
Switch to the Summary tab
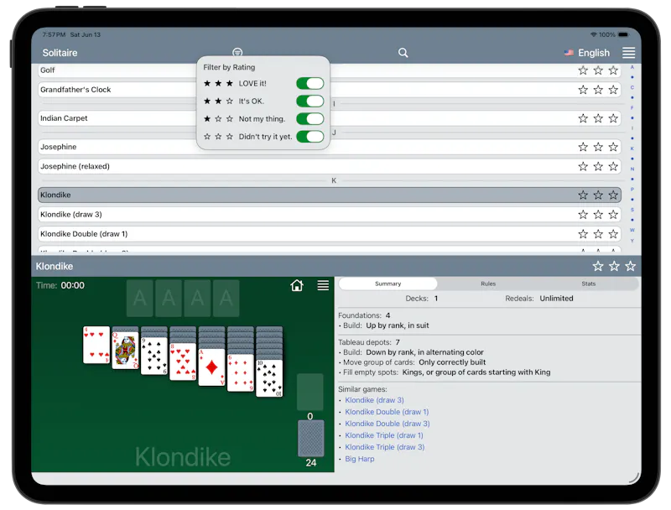point(388,284)
